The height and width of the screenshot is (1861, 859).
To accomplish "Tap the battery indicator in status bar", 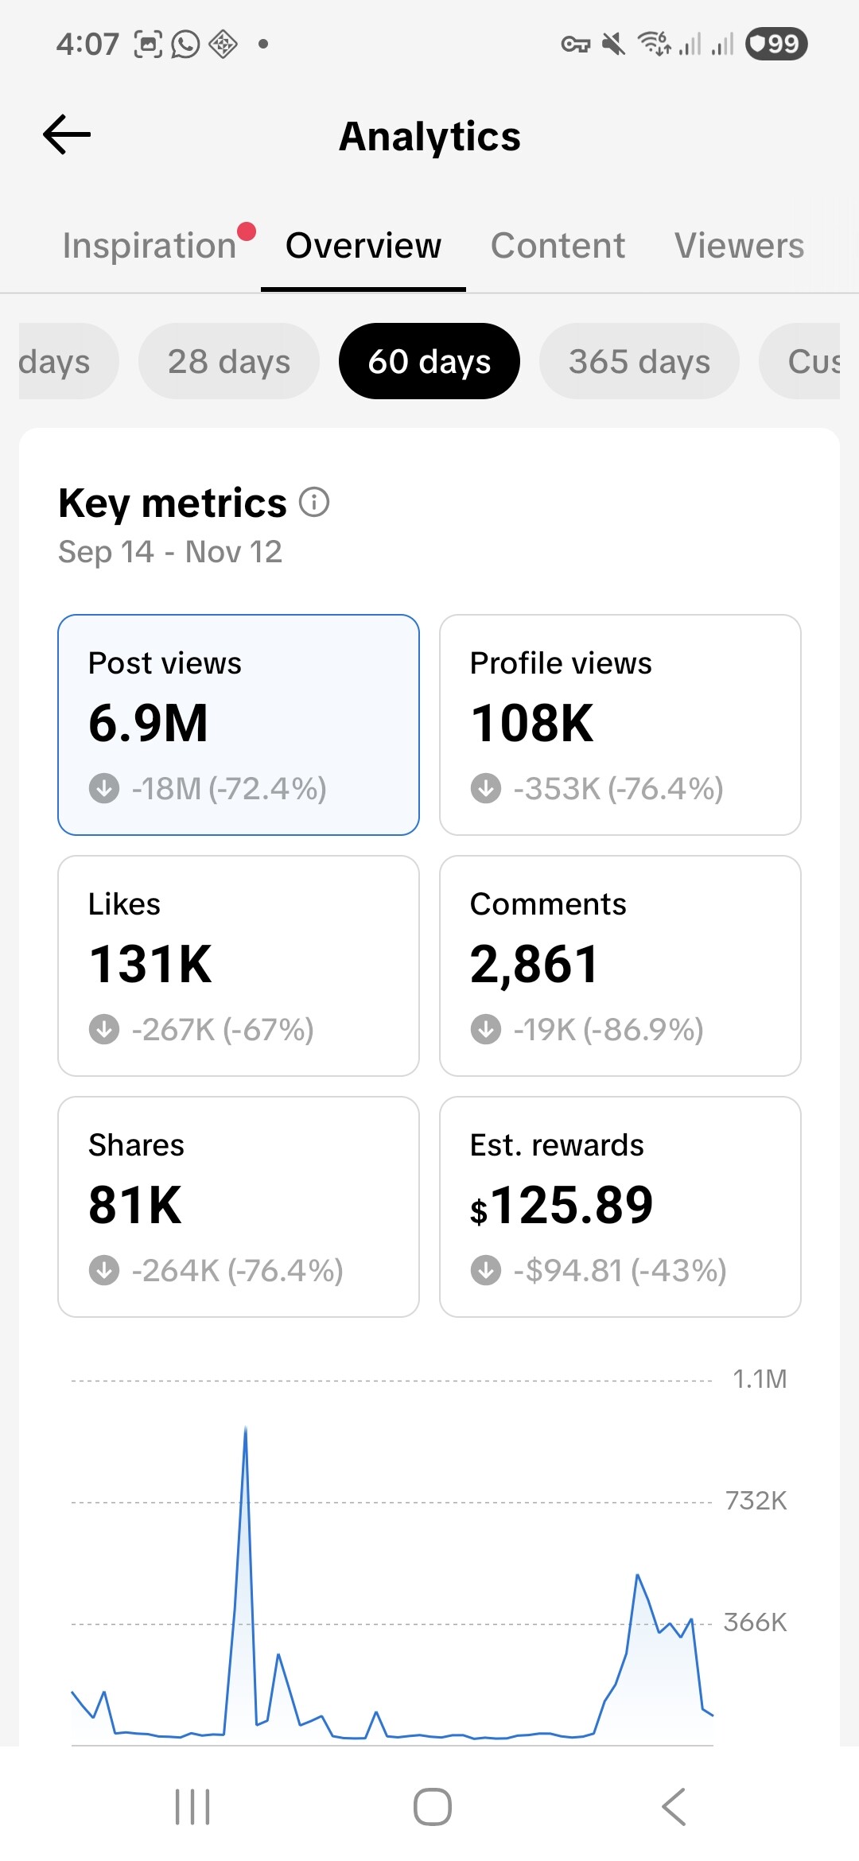I will coord(775,44).
